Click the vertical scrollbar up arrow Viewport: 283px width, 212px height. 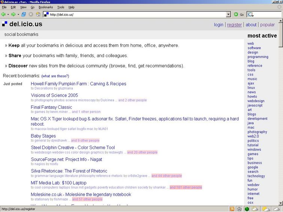coord(281,21)
